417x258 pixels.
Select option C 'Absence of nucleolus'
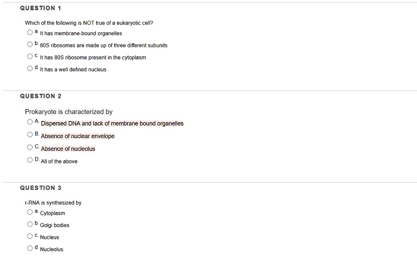tap(30, 147)
